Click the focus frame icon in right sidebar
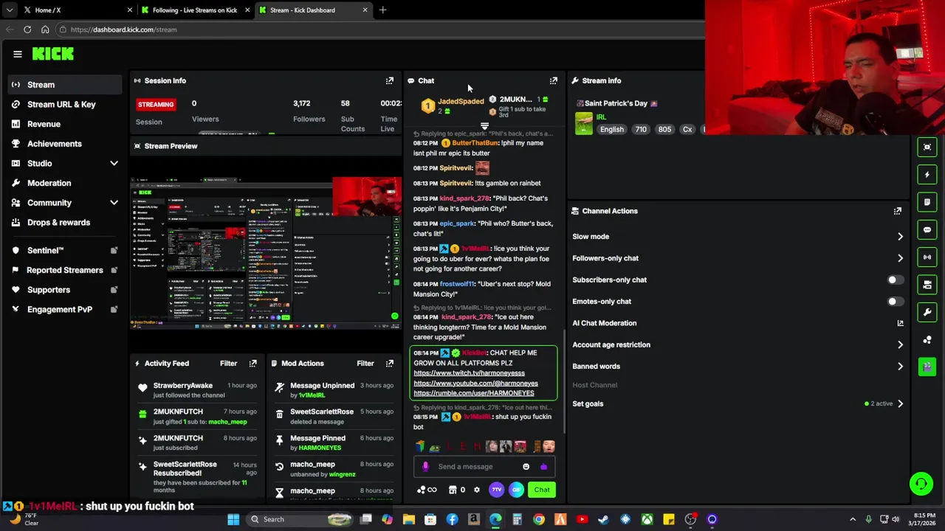Image resolution: width=945 pixels, height=531 pixels. coord(927,147)
